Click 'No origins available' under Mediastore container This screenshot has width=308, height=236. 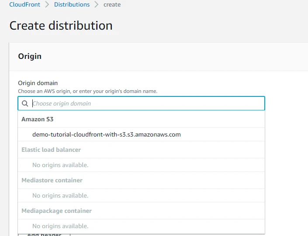pyautogui.click(x=60, y=195)
